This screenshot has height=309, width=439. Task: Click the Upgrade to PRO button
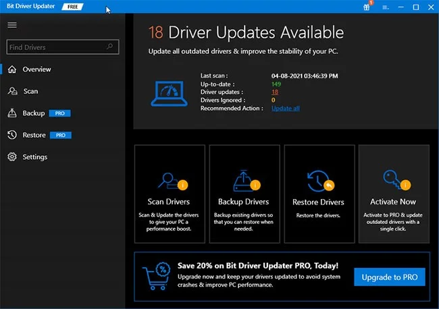pyautogui.click(x=390, y=277)
